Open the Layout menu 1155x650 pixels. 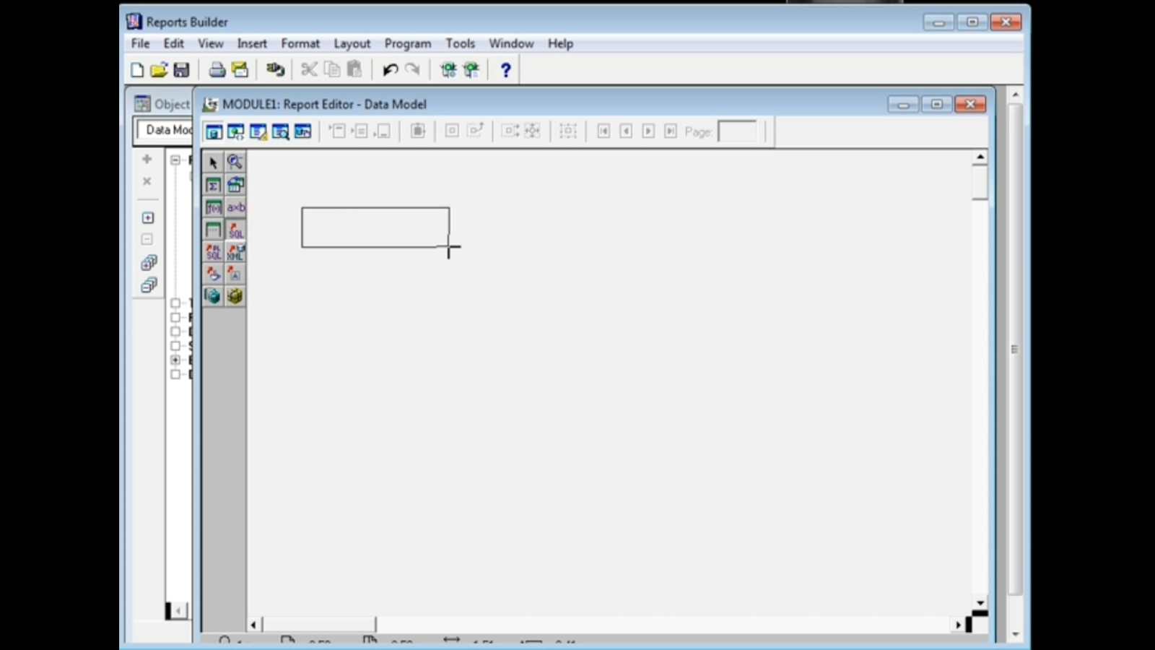(352, 43)
